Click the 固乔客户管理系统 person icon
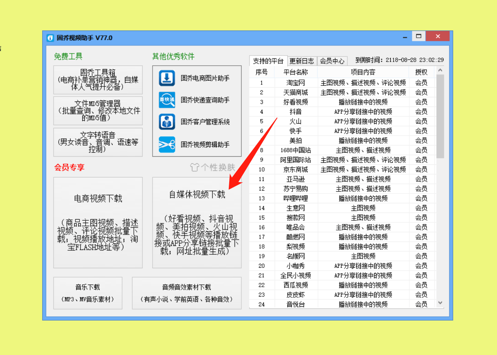Viewport: 497px width, 355px height. coord(167,122)
